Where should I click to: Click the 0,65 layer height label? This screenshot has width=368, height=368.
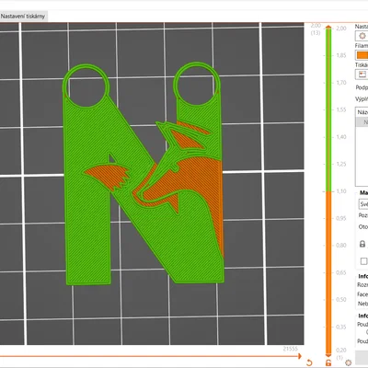click(x=341, y=272)
